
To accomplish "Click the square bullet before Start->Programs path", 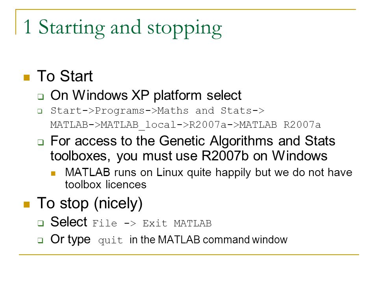I will coord(40,111).
